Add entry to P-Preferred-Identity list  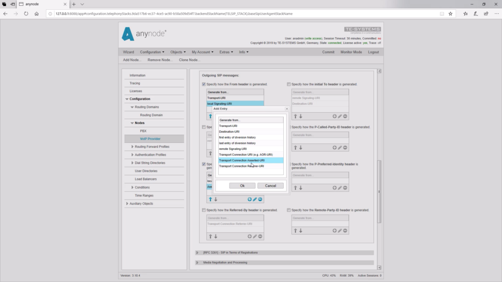(334, 188)
